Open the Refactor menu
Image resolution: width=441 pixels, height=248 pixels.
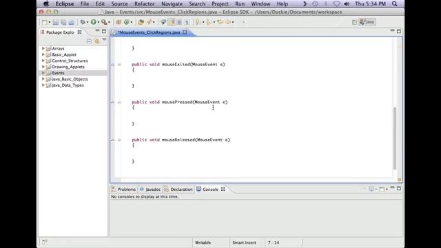point(145,4)
